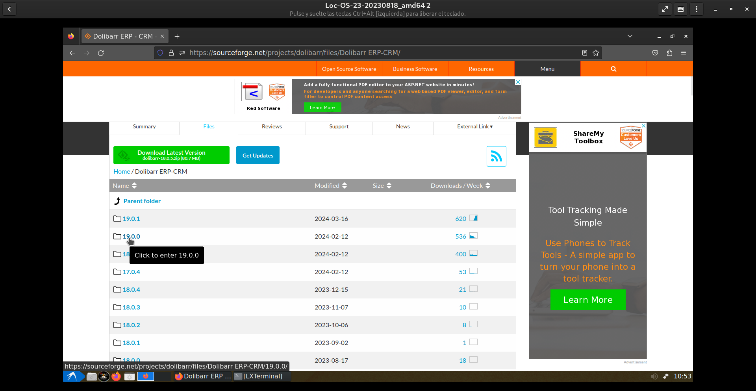
Task: Open the Firefox extensions puzzle icon
Action: 669,53
